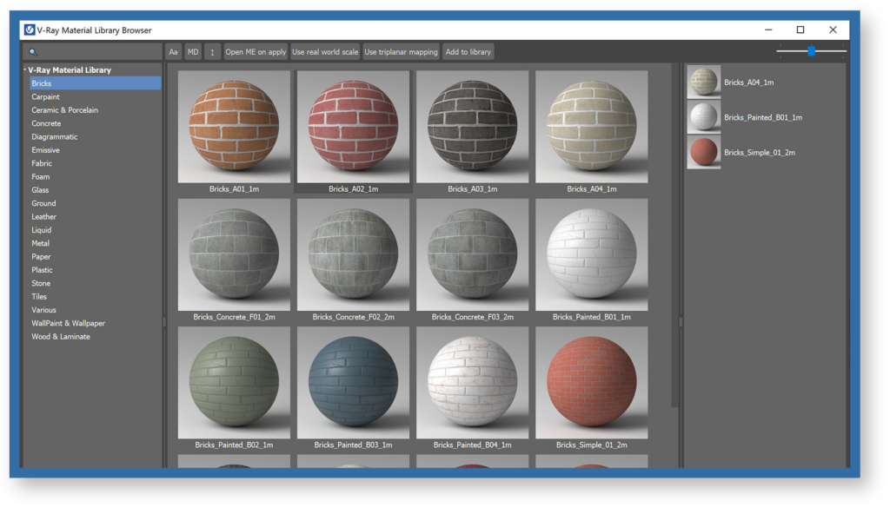
Task: Select the Bricks_Simple_01_2m thumbnail in the grid
Action: [x=591, y=382]
